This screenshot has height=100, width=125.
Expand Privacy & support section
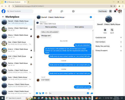click(x=108, y=50)
